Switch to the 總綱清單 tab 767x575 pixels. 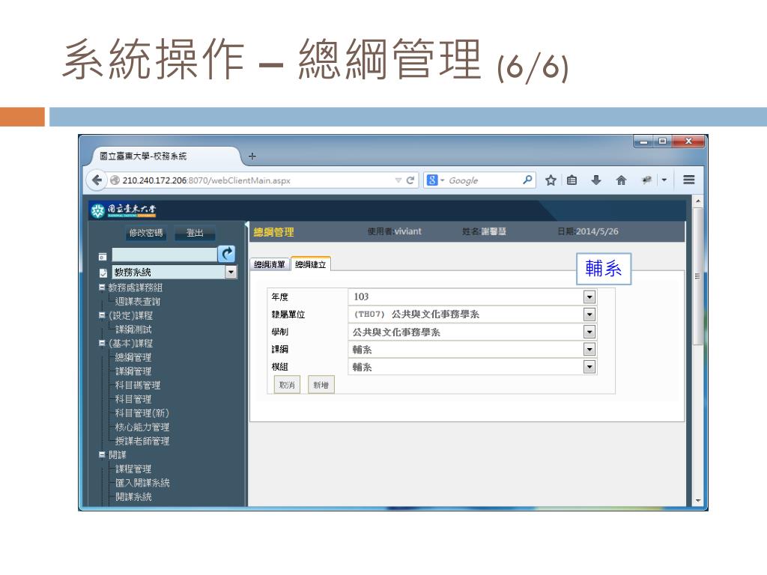(x=269, y=264)
